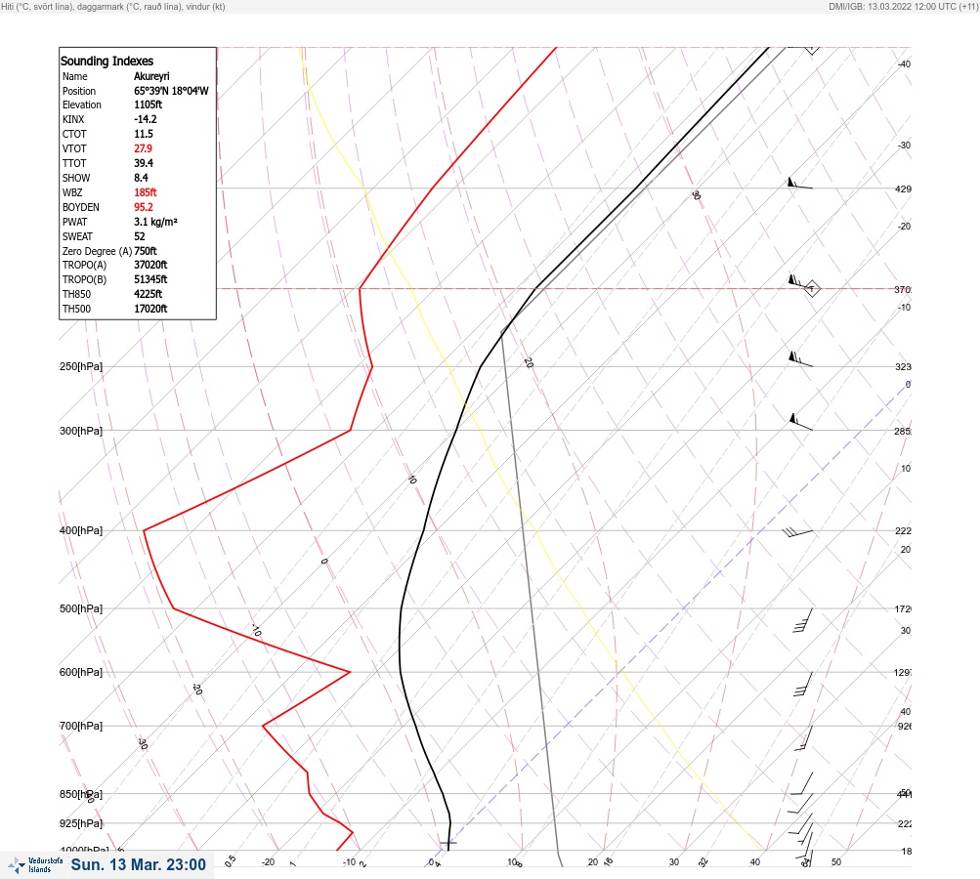Click the '429' height label on right

[x=903, y=188]
